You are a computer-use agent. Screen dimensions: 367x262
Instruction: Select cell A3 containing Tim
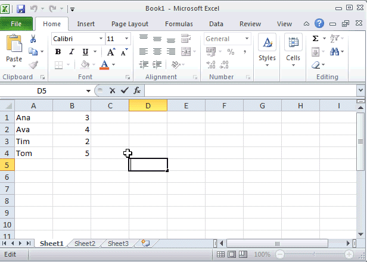coord(33,141)
